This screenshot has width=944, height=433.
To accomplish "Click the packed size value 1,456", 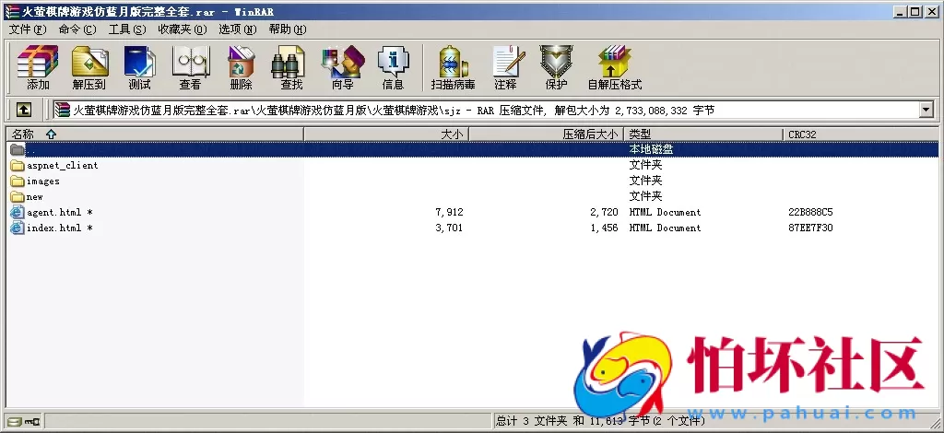I will [x=604, y=228].
